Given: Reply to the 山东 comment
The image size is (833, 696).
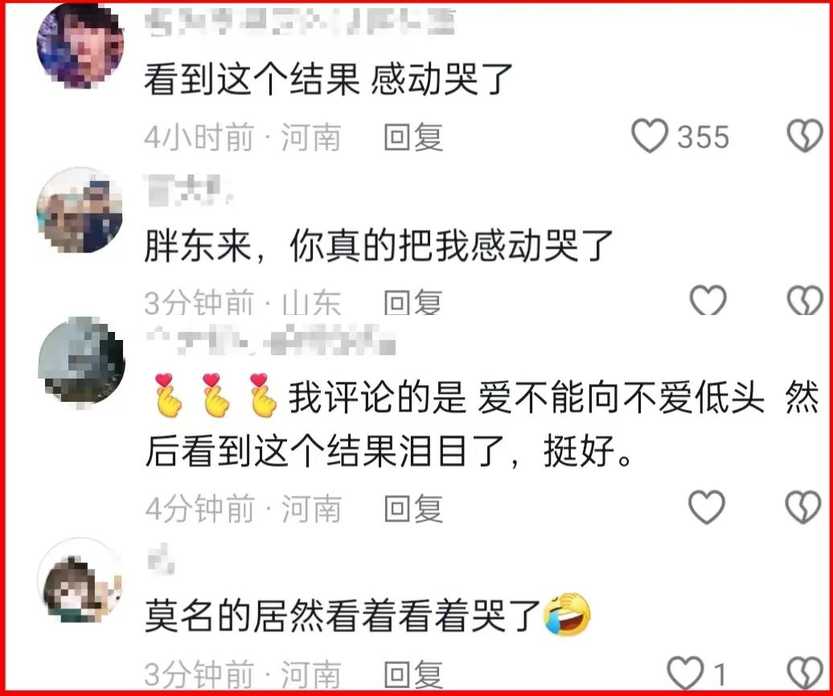Looking at the screenshot, I should (413, 301).
